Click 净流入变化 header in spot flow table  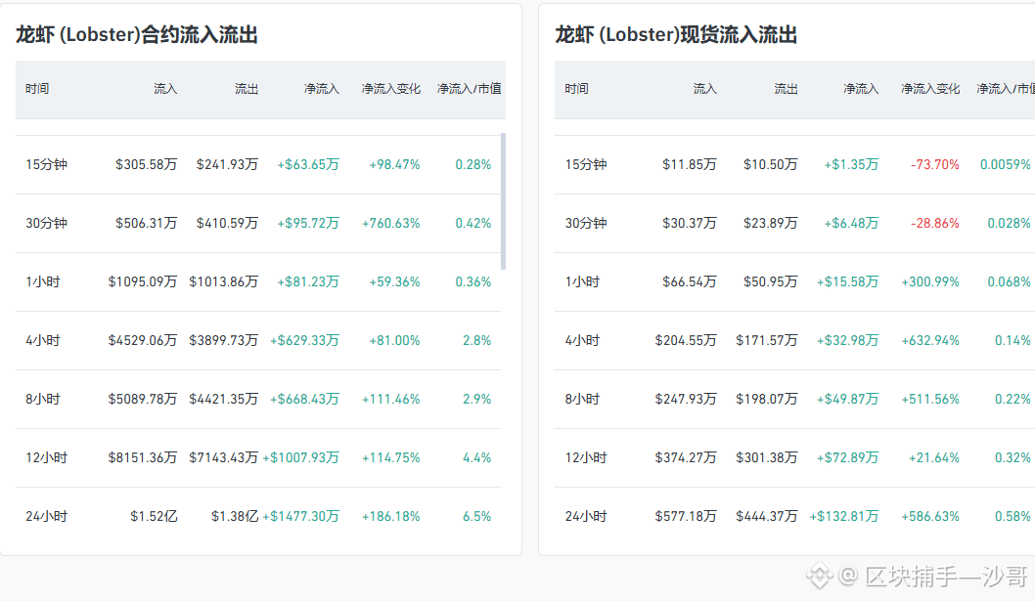930,88
